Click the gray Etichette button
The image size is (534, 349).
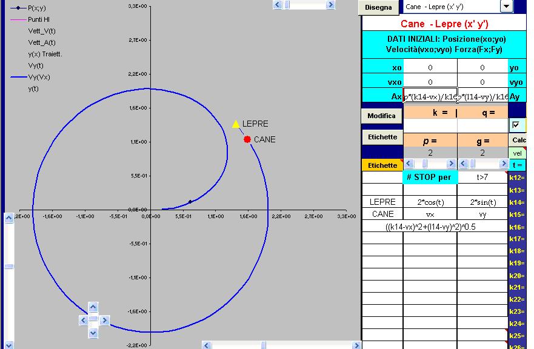382,138
